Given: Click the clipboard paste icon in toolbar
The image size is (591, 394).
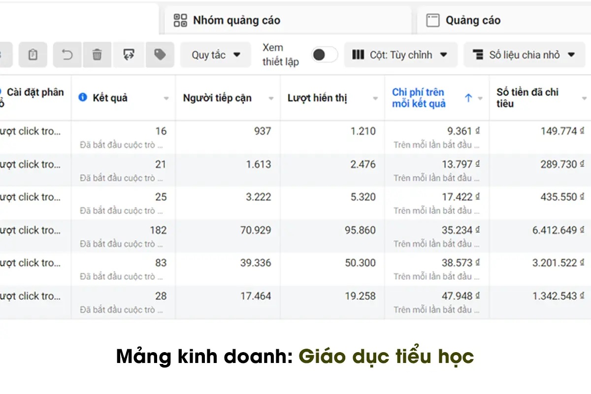Looking at the screenshot, I should (32, 55).
